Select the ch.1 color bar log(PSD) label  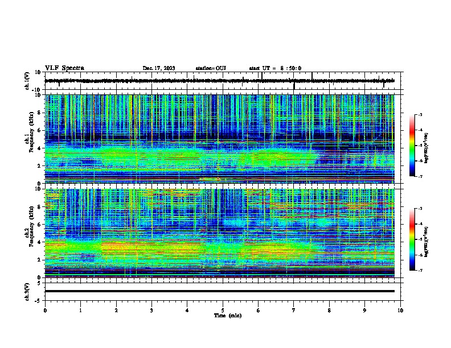pyautogui.click(x=426, y=148)
